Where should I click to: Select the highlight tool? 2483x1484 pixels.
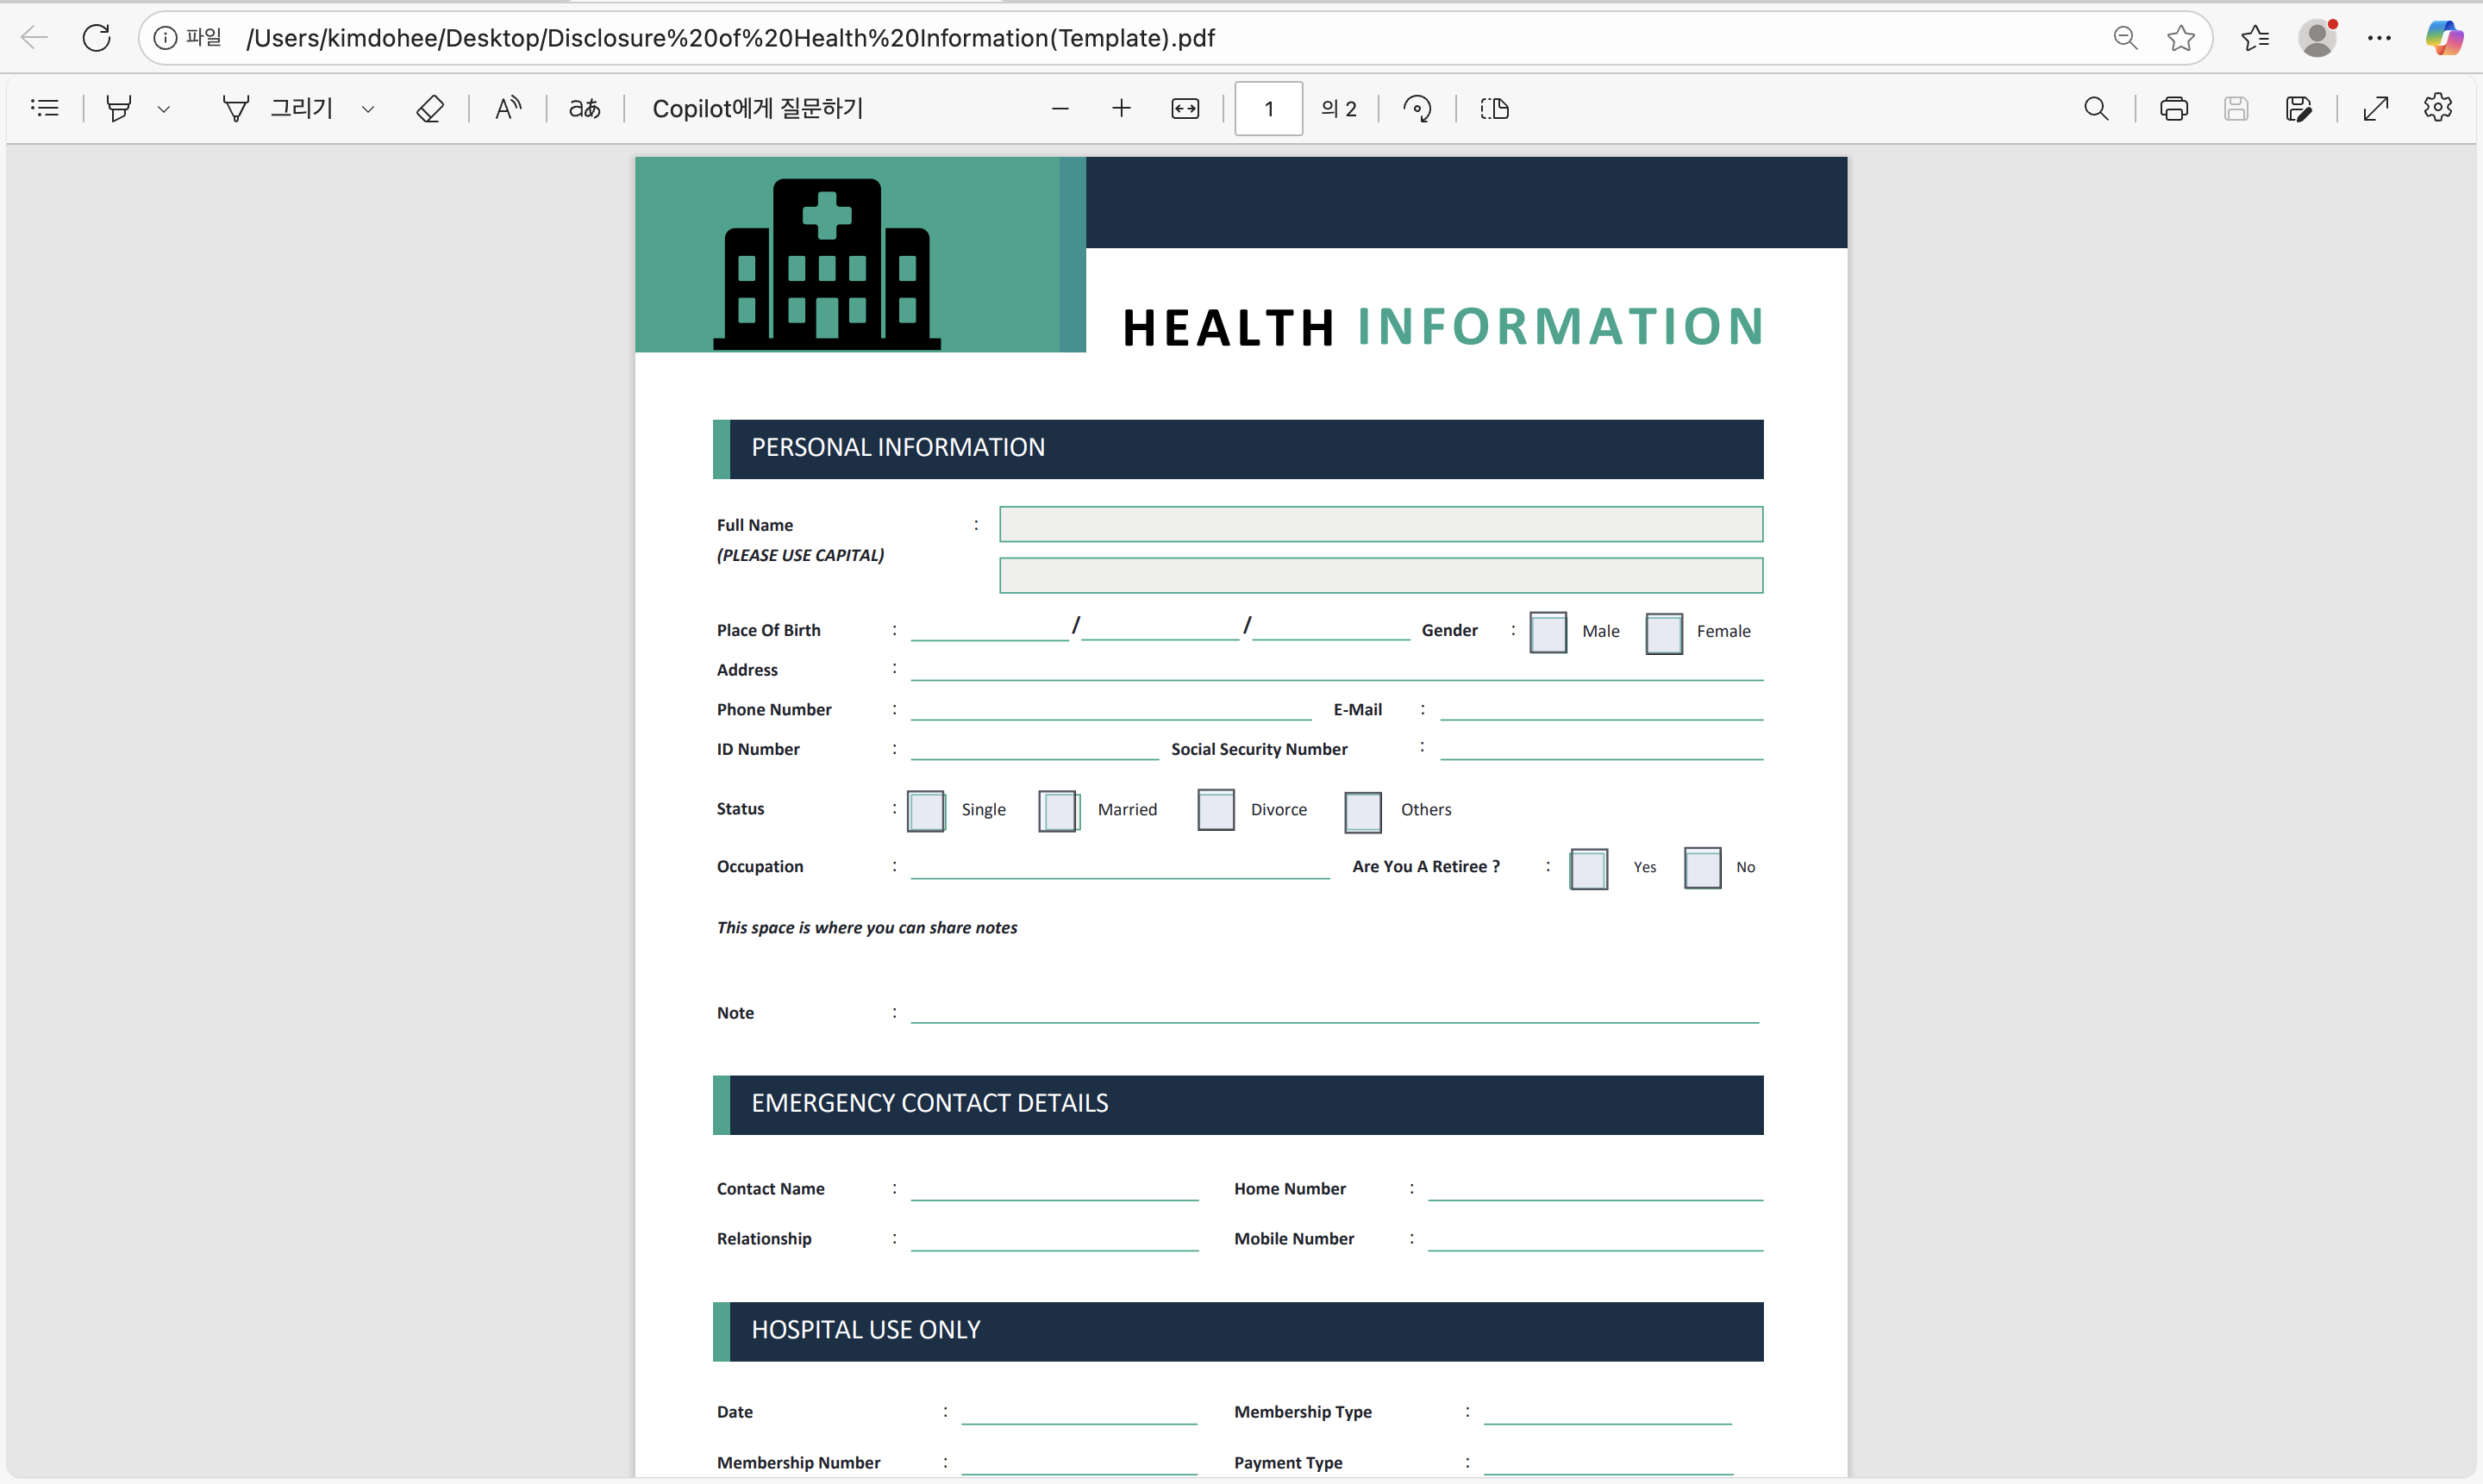point(119,108)
